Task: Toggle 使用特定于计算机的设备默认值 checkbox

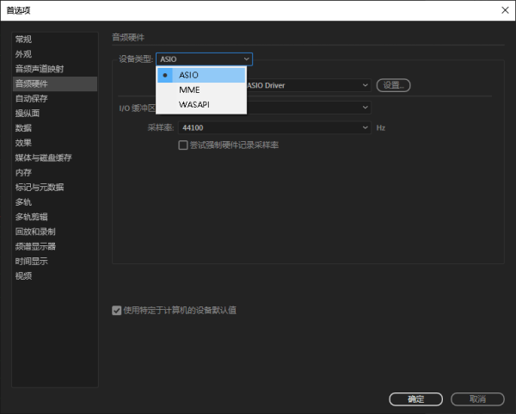Action: click(x=117, y=310)
